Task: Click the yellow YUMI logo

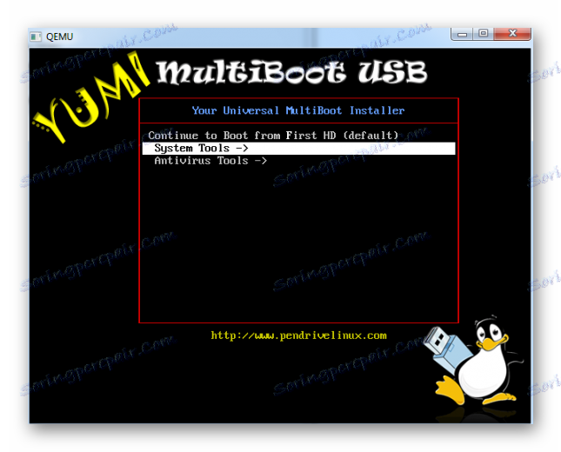Action: click(91, 96)
